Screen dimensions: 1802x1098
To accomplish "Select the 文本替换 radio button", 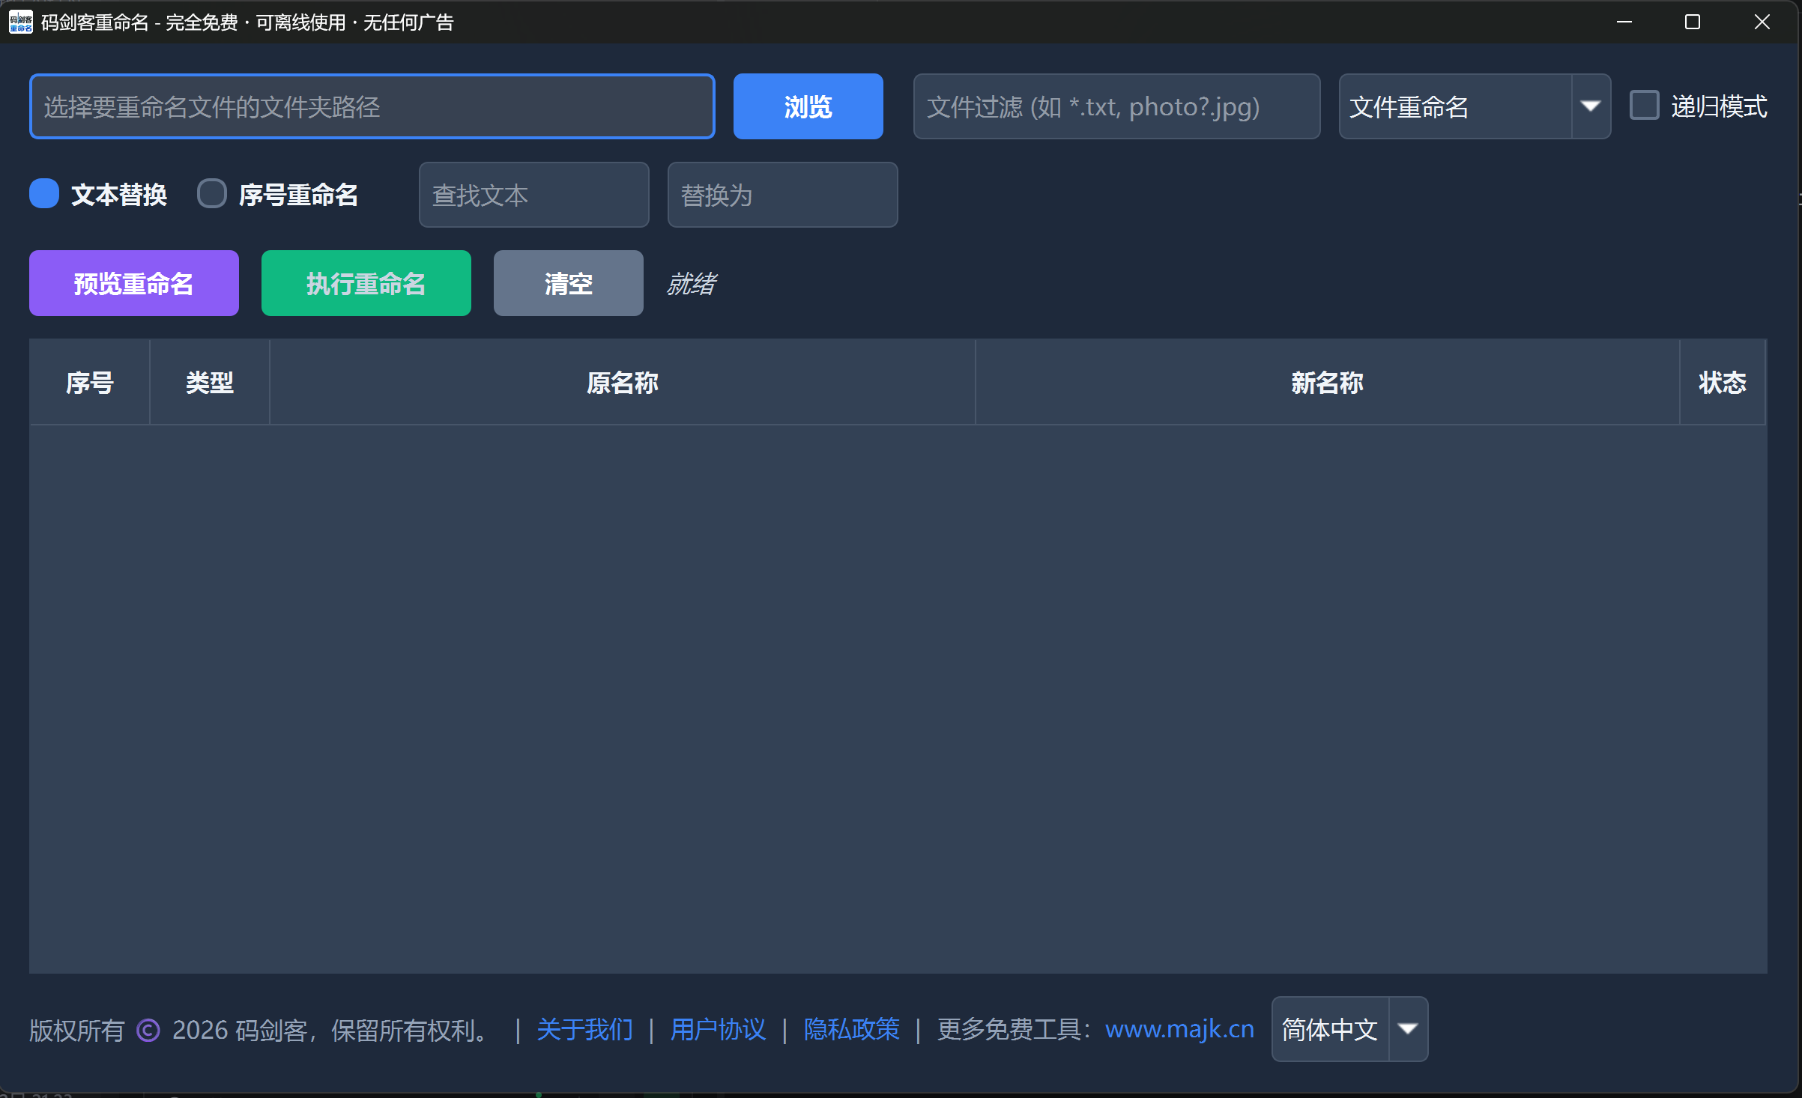I will (44, 194).
